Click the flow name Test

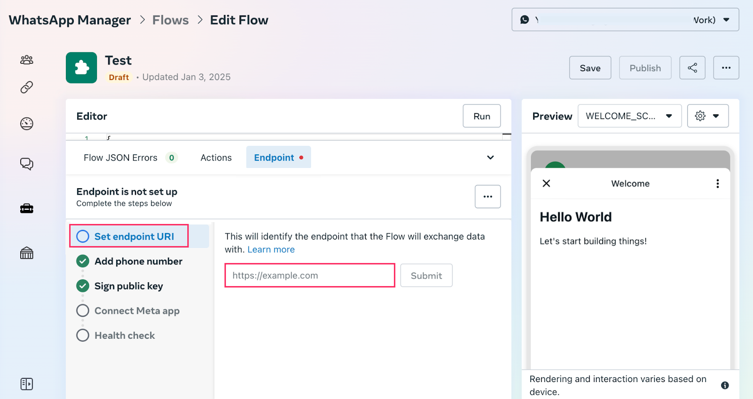pos(118,61)
